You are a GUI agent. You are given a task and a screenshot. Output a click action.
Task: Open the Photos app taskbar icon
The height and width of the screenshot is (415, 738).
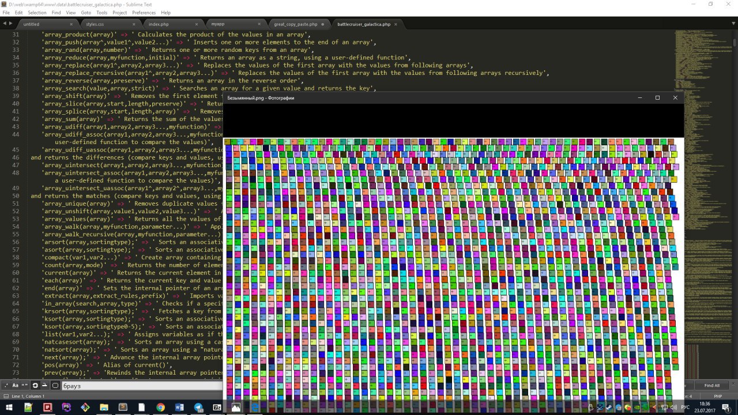pyautogui.click(x=236, y=408)
